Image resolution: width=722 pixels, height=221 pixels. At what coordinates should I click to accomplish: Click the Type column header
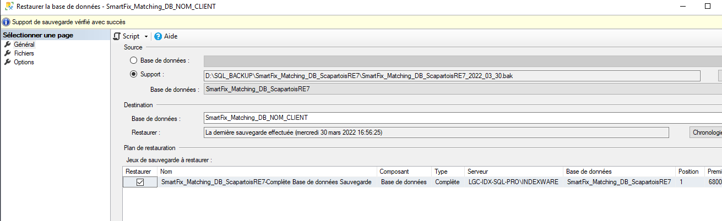coord(449,172)
